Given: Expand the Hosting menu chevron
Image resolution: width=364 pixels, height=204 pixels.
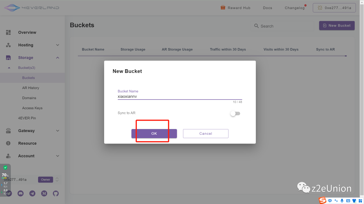Looking at the screenshot, I should 58,45.
